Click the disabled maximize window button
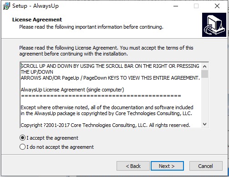This screenshot has height=177, width=229. coord(196,6)
